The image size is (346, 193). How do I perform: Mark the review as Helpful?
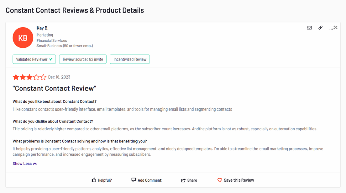coord(102,180)
